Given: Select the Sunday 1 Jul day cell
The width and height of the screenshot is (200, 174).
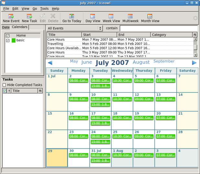Looking at the screenshot, I should coord(57,83).
